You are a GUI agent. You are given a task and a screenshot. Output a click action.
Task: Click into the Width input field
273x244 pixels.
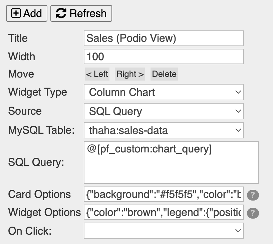[x=164, y=56]
